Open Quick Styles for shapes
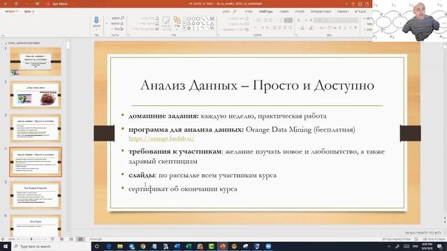447x251 pixels. coord(166,22)
